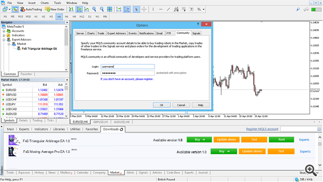Select the text label tool
Viewport: 323px width, 182px height.
[191, 9]
